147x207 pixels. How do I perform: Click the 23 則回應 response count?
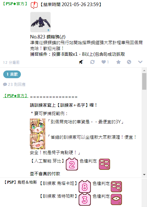click(14, 84)
